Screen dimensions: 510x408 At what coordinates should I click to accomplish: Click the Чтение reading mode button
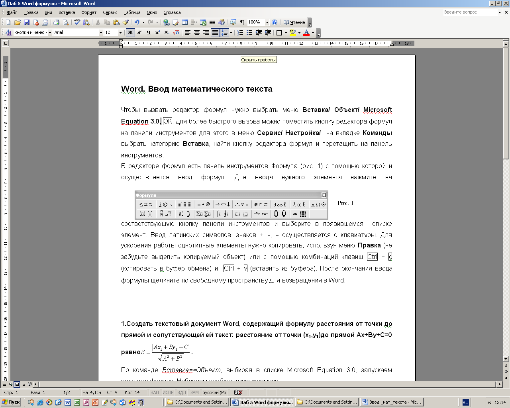(x=294, y=22)
